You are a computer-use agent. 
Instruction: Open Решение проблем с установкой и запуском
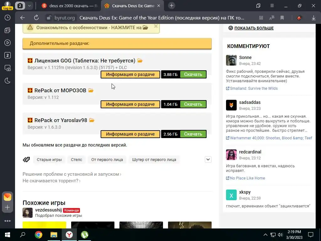(72, 174)
